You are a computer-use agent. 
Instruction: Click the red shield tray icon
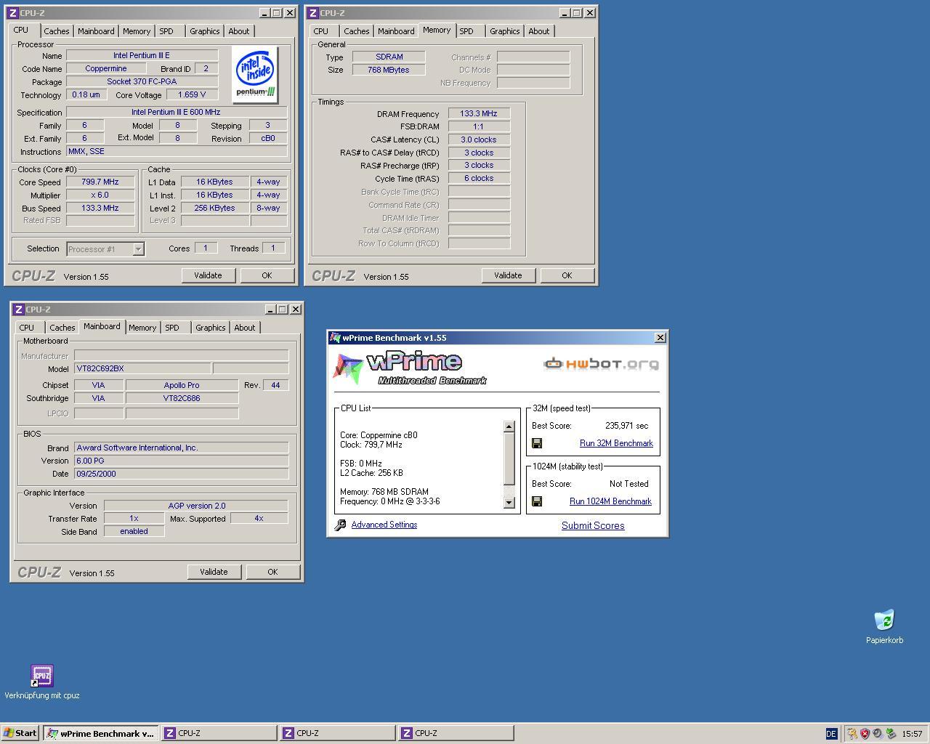865,734
